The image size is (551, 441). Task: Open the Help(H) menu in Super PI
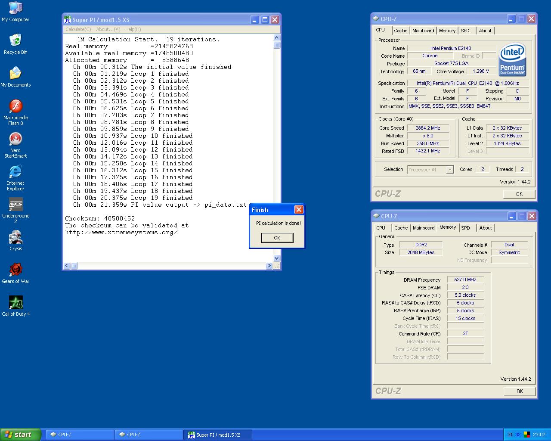133,29
